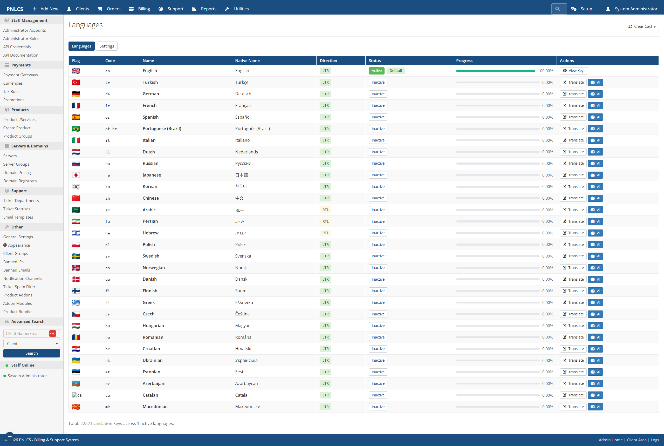The height and width of the screenshot is (446, 664).
Task: Click the search magnifier icon in top bar
Action: coord(557,9)
